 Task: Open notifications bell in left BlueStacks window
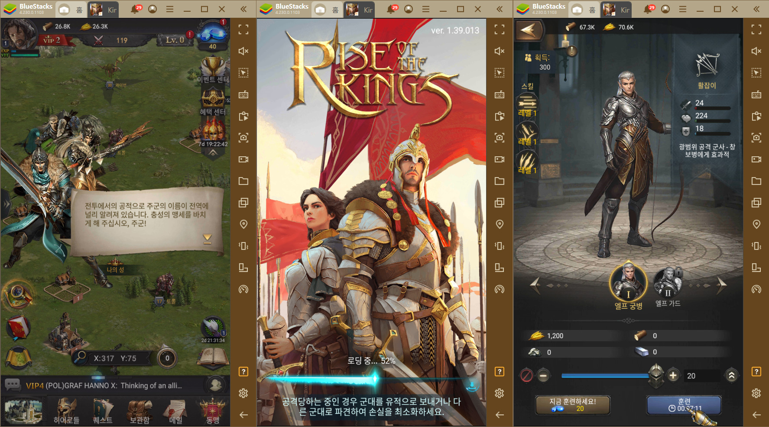coord(135,9)
